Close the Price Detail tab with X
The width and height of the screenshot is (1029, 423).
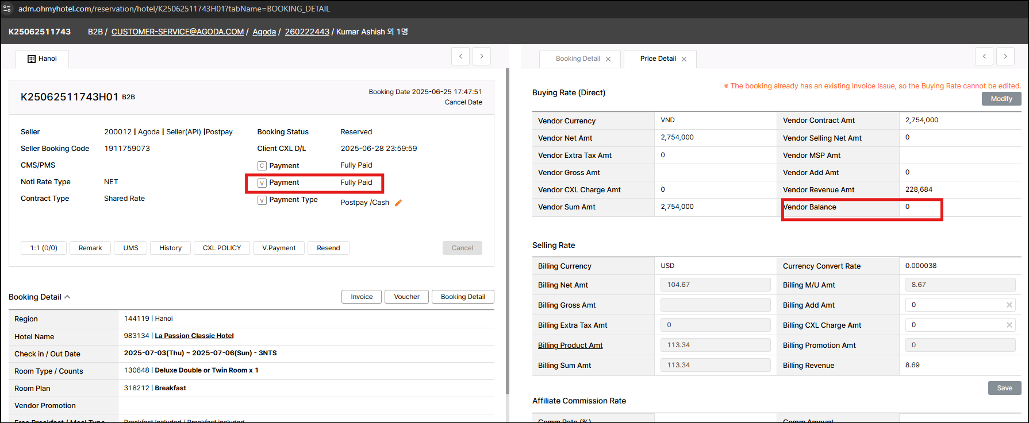point(684,59)
